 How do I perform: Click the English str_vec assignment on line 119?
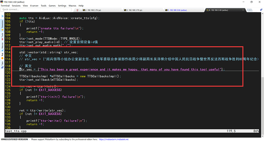coord(122,69)
